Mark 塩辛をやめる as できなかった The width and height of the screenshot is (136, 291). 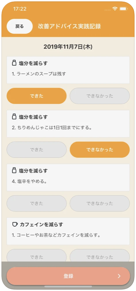100,204
